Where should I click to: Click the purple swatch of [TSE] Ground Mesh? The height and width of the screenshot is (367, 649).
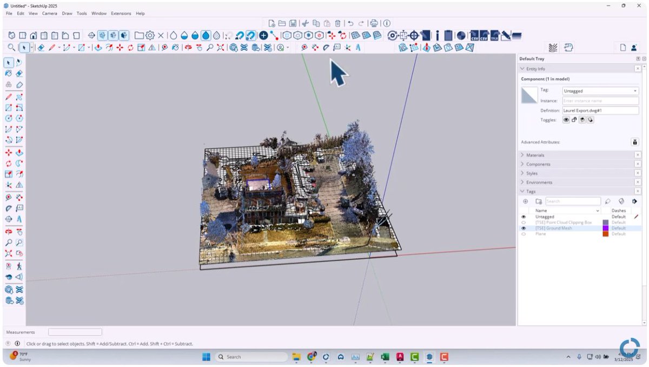pyautogui.click(x=605, y=228)
